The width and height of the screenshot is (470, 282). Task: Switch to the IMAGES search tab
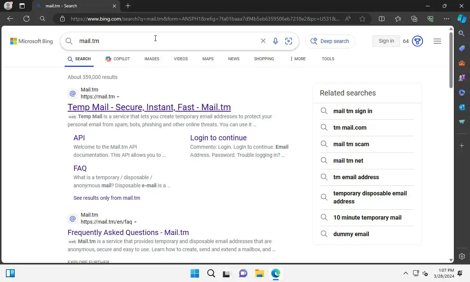coord(152,59)
